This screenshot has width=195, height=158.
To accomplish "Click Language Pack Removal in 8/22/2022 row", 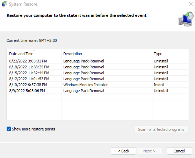I will tap(84, 61).
